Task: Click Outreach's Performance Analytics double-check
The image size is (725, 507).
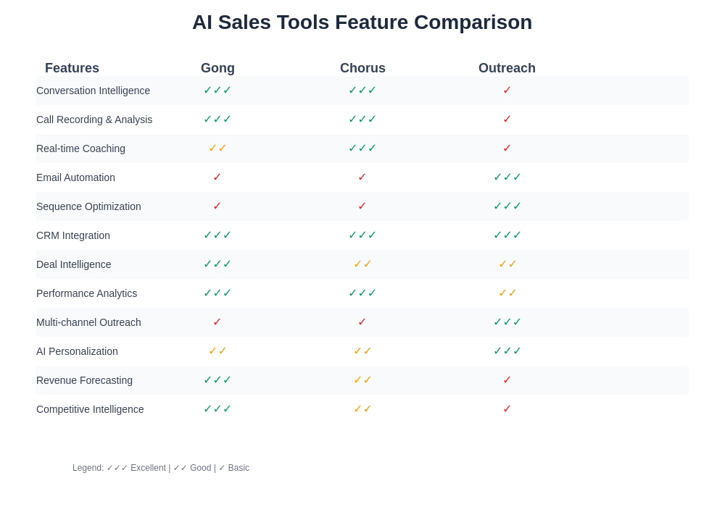Action: point(507,293)
